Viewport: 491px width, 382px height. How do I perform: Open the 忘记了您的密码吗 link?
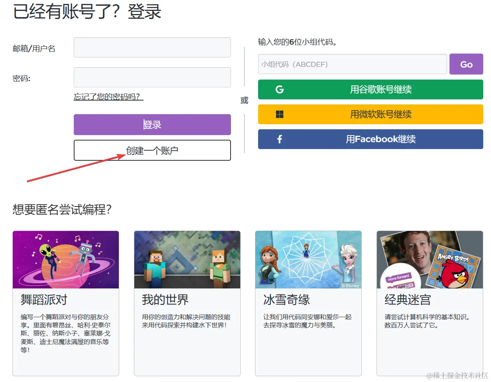click(108, 98)
